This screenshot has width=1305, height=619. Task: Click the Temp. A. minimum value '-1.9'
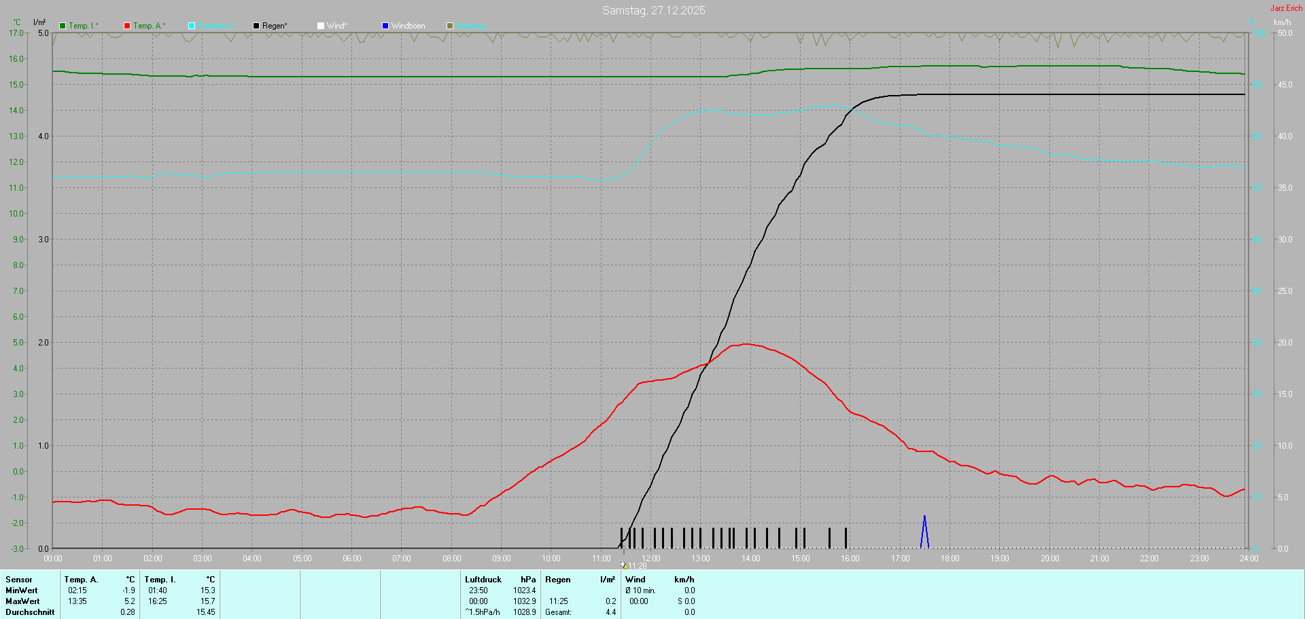click(128, 590)
